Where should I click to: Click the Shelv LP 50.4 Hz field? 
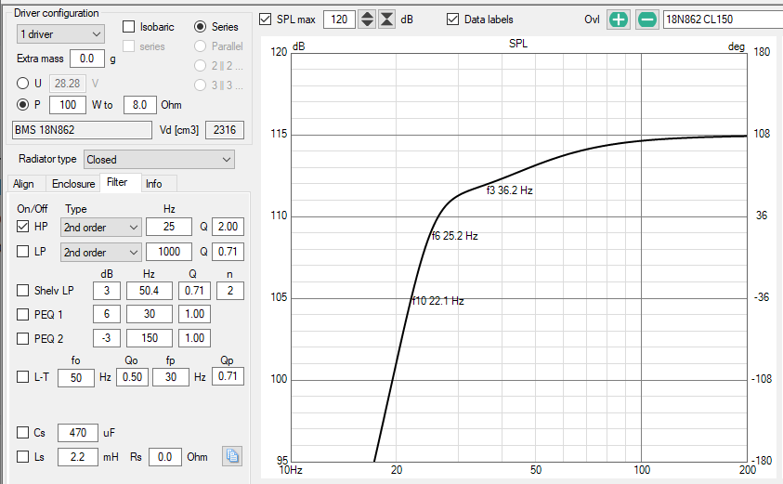pyautogui.click(x=150, y=291)
